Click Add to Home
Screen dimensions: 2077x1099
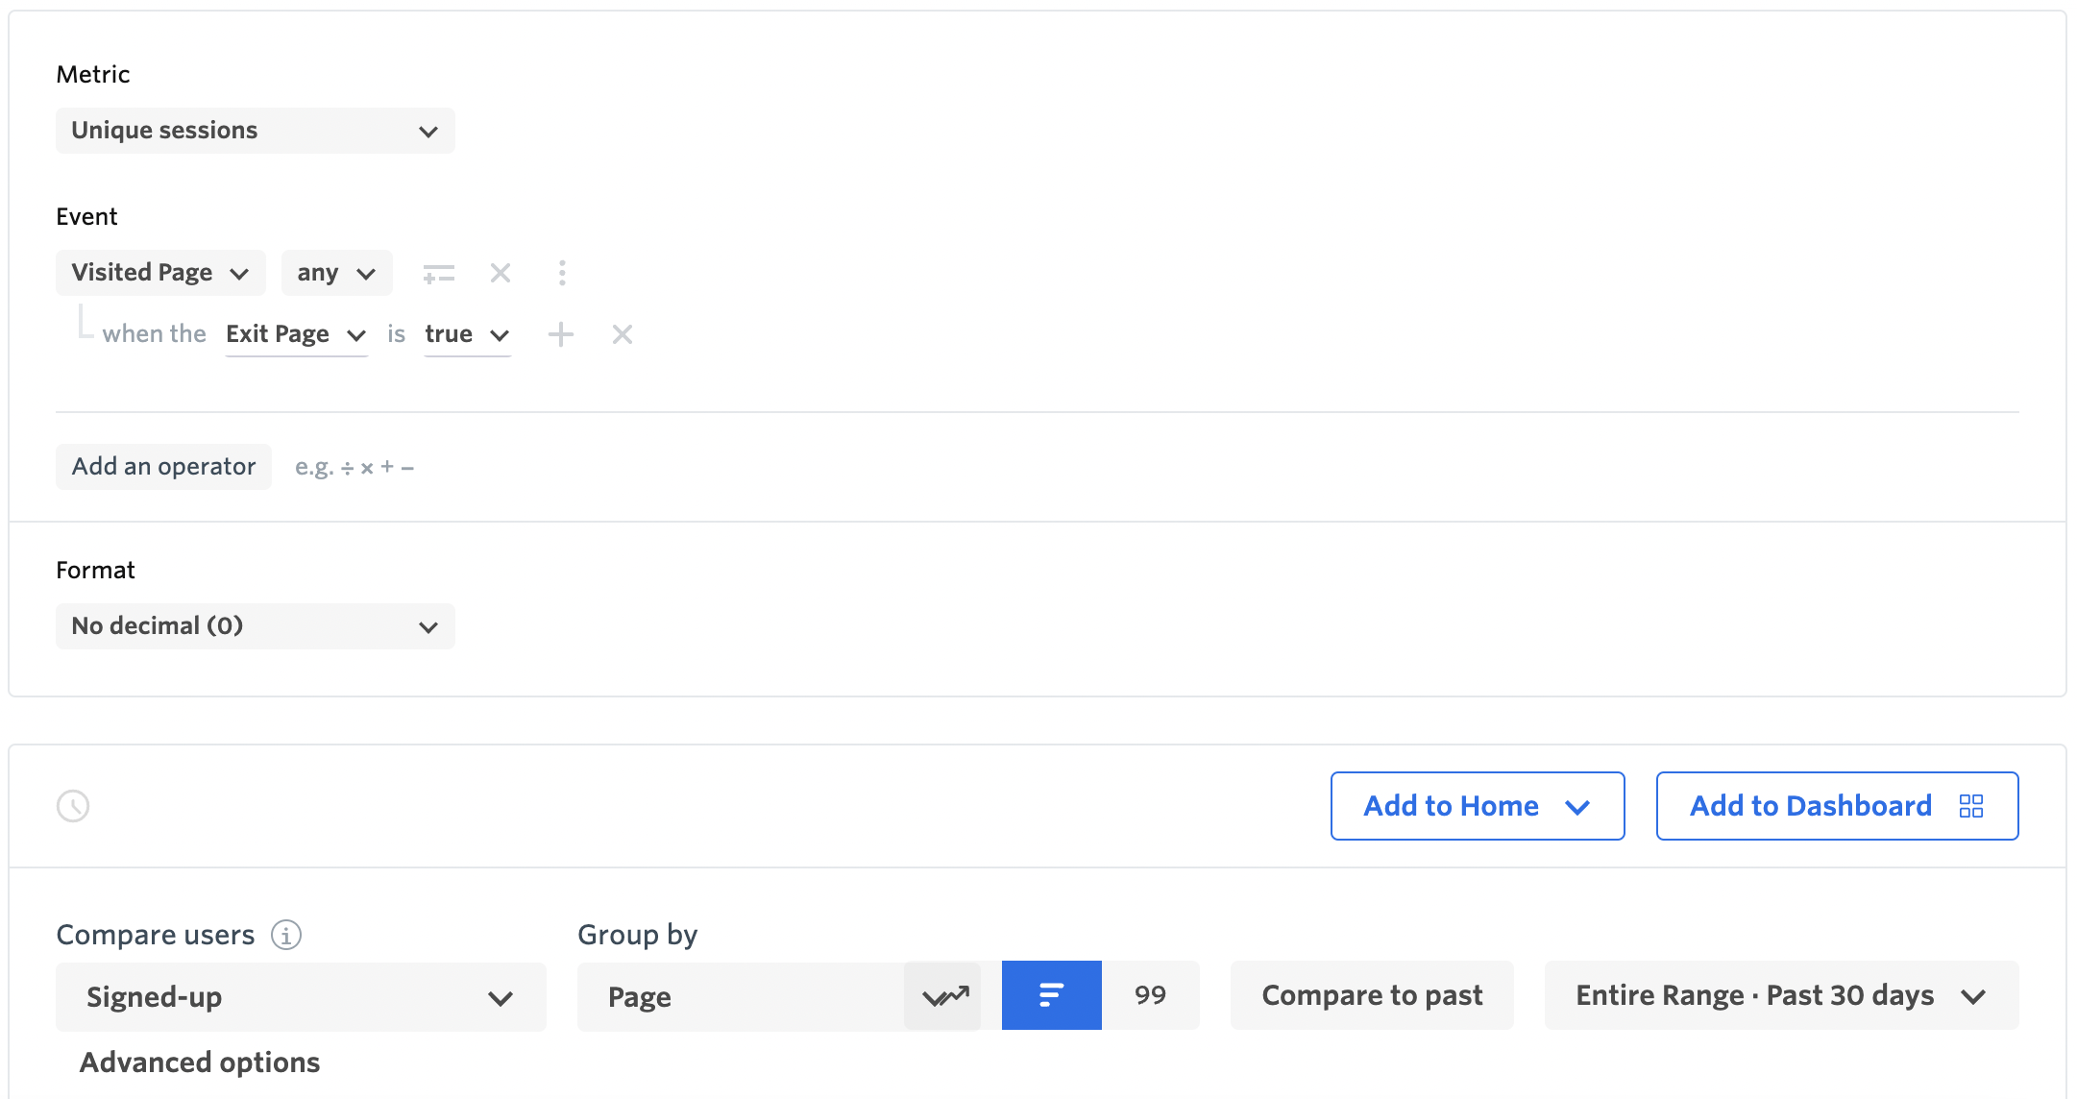[1477, 806]
